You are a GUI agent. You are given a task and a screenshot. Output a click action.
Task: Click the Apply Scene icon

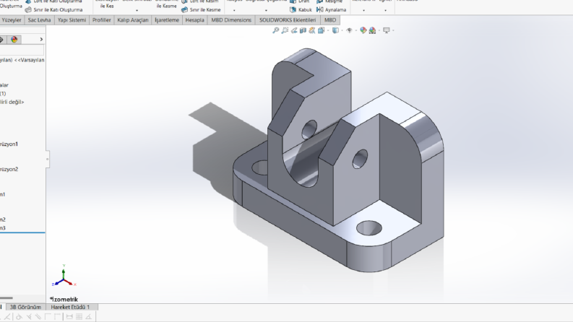[x=372, y=30]
